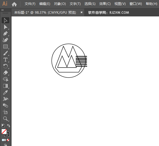
Task: Open the 文字(T) menu
Action: [75, 4]
